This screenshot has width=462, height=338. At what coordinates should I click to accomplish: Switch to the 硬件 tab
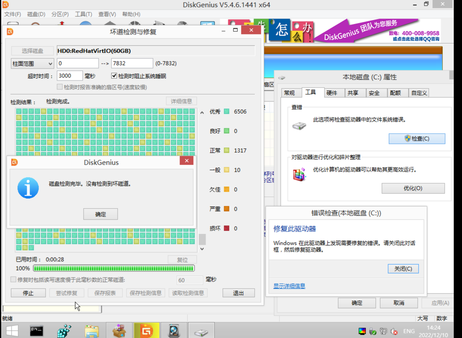pos(331,93)
